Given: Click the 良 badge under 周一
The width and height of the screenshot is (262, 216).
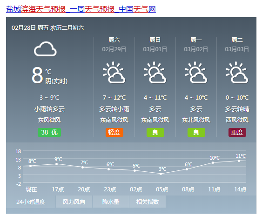Looking at the screenshot, I should [196, 132].
